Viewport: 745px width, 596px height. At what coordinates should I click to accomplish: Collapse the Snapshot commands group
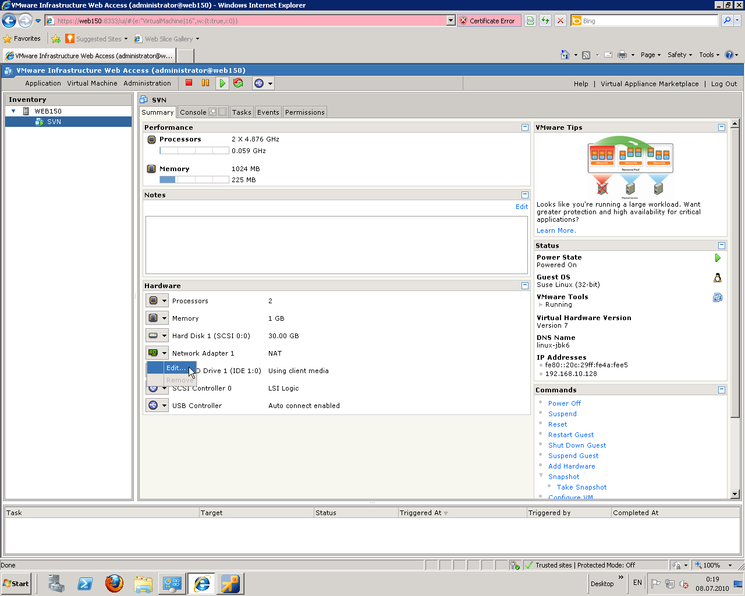541,476
